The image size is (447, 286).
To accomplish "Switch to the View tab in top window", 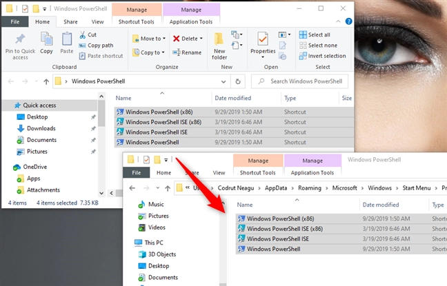I will coord(97,21).
